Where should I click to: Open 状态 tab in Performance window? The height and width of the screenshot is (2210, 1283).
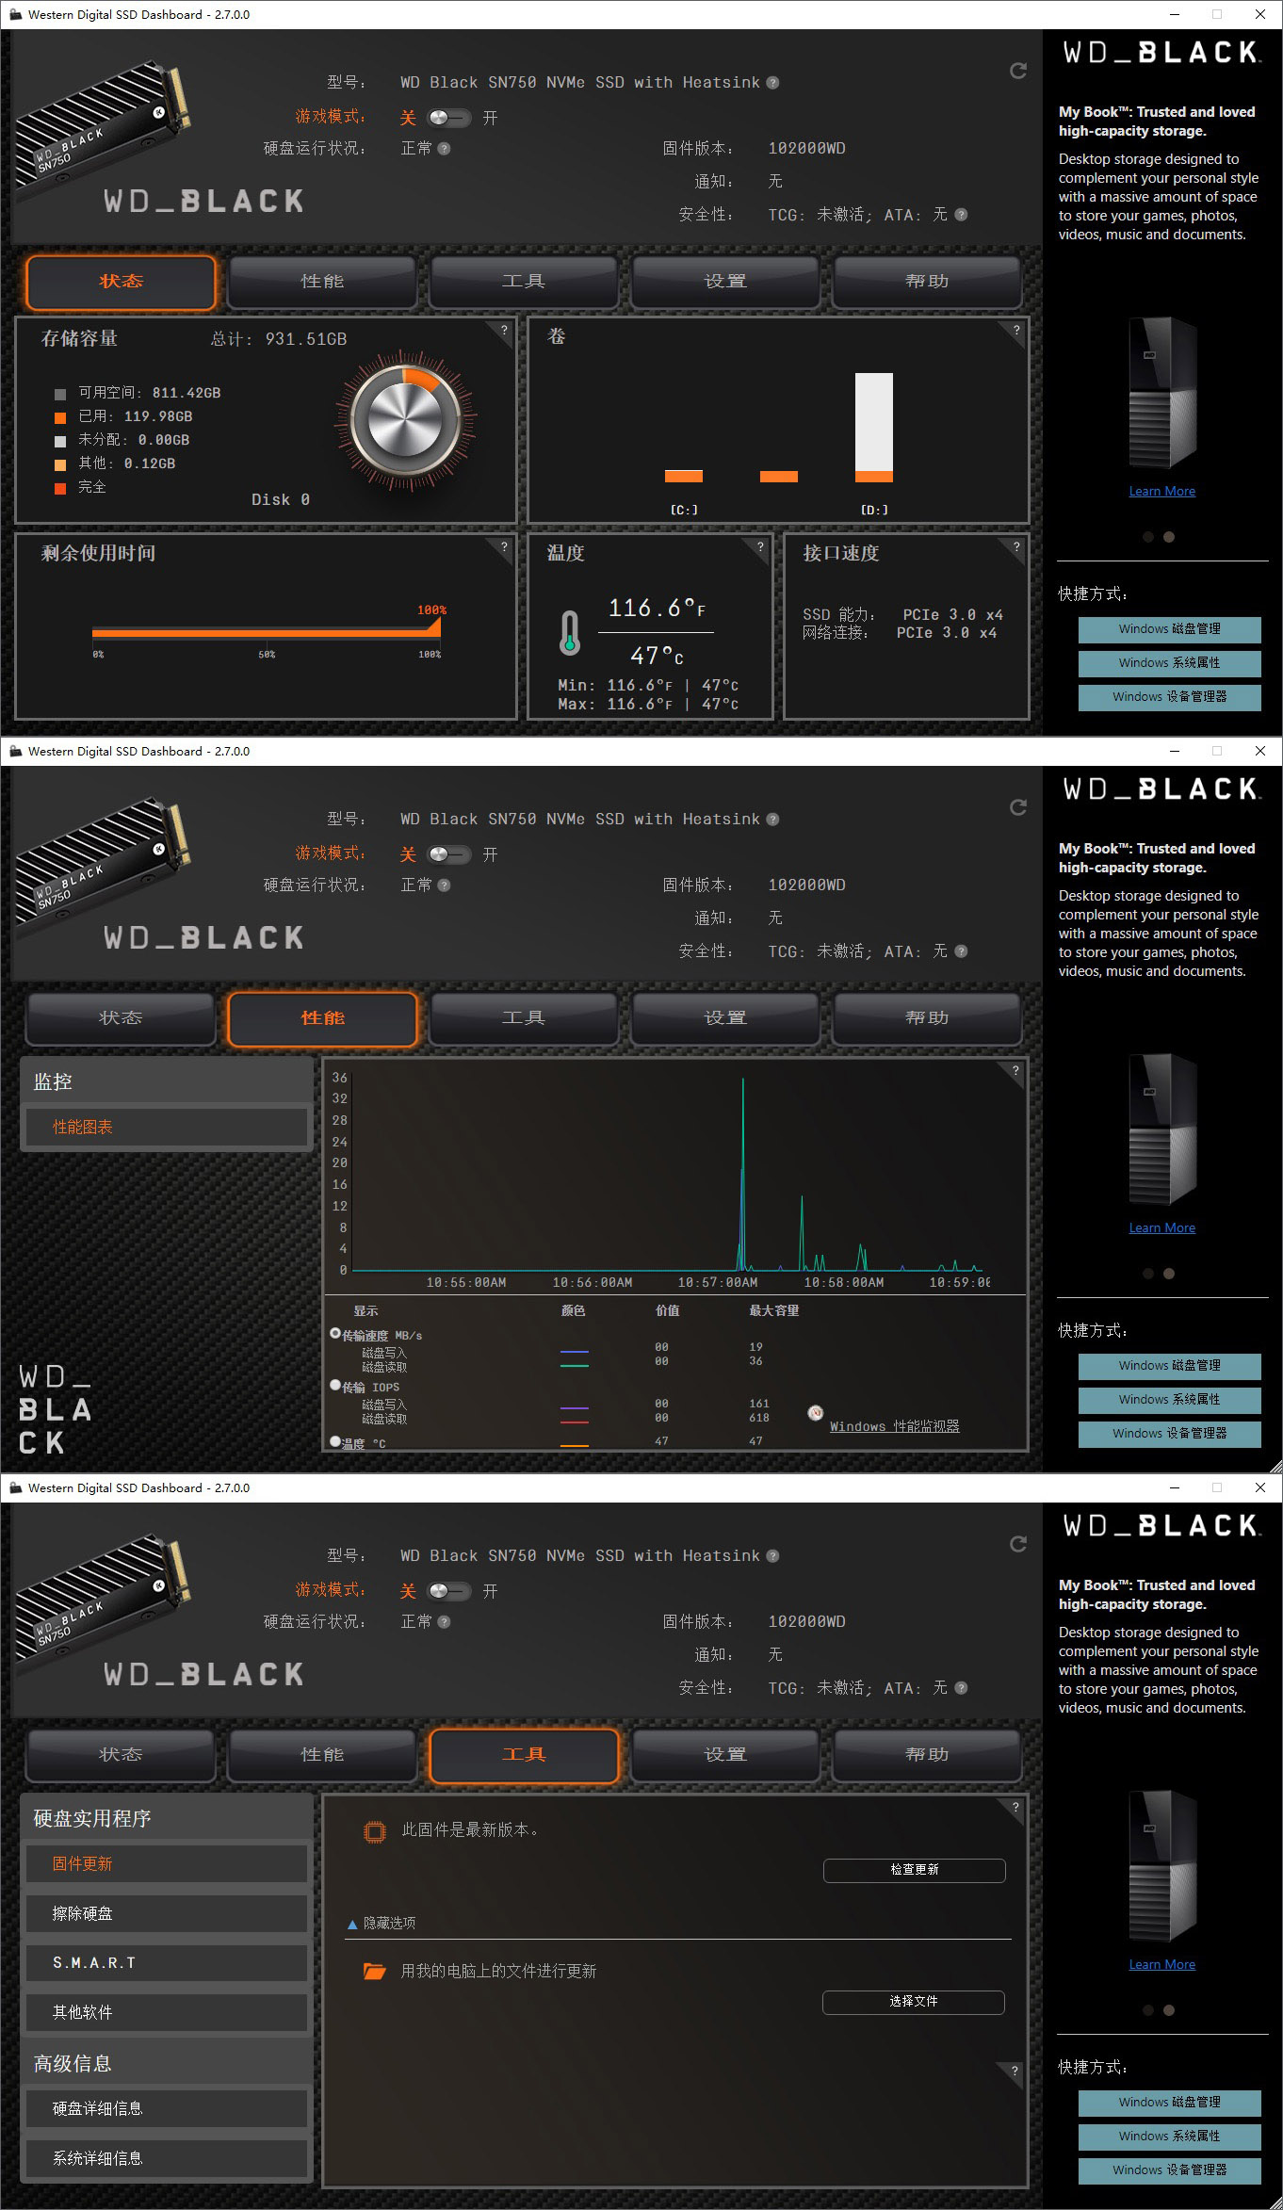(x=121, y=1018)
